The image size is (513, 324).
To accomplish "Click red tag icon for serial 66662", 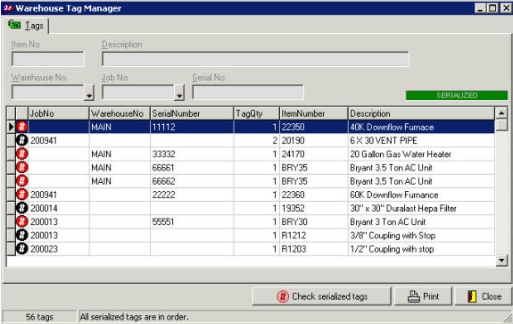I will pyautogui.click(x=22, y=181).
